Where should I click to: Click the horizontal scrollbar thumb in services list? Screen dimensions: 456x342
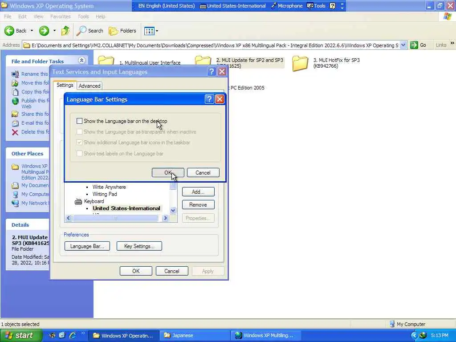(x=115, y=218)
